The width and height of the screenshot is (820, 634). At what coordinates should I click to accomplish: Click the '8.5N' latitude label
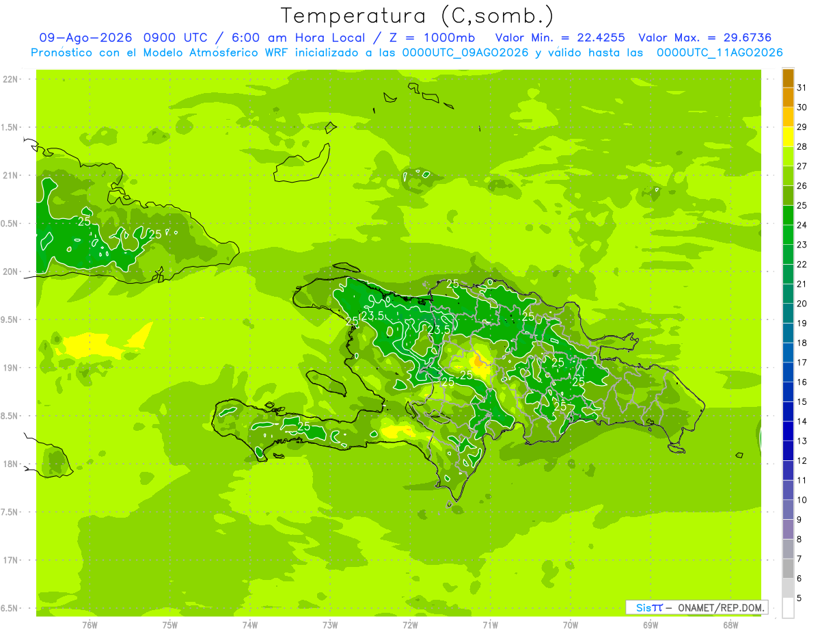pyautogui.click(x=10, y=416)
